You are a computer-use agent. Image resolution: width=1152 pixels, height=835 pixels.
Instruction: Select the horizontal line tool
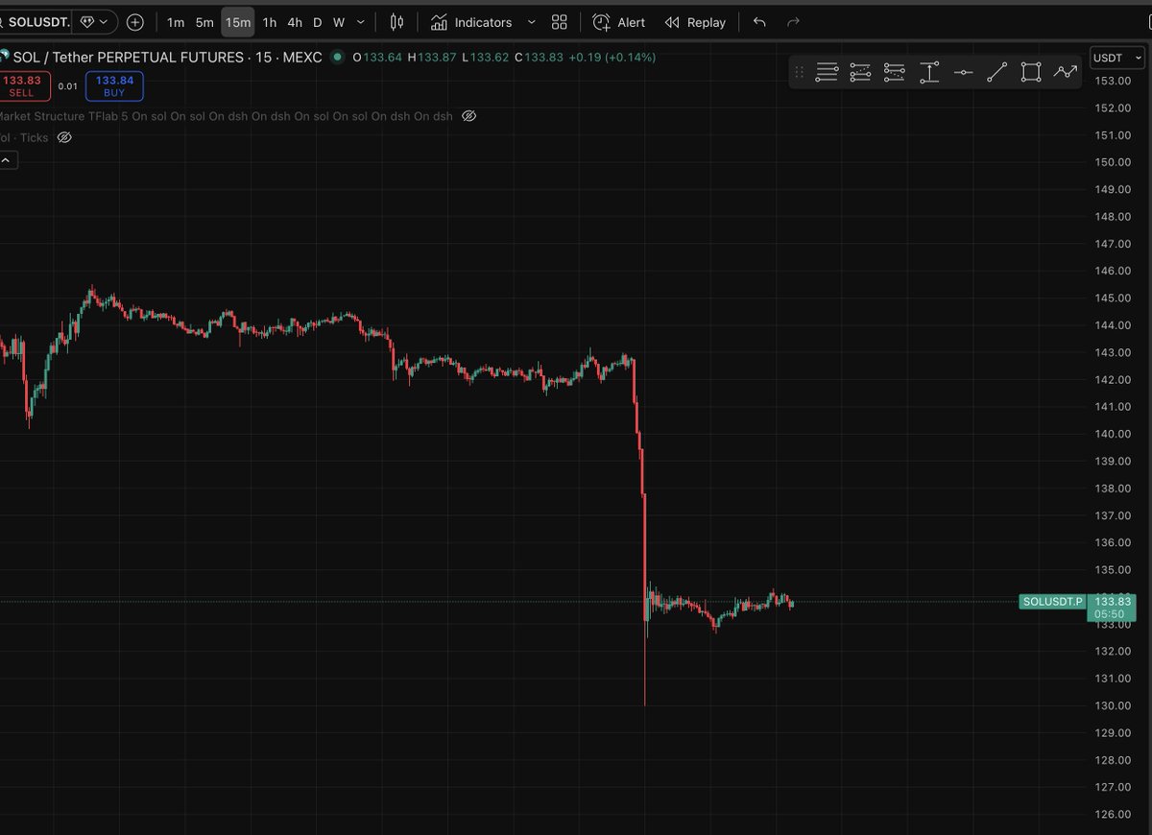(963, 72)
